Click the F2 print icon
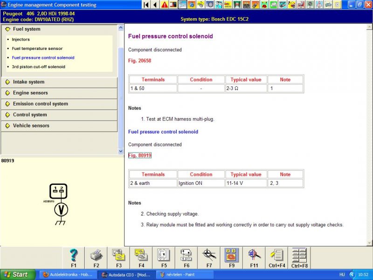The width and height of the screenshot is (373, 280). [x=96, y=258]
